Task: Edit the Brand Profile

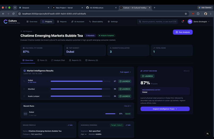Action: [x=70, y=125]
